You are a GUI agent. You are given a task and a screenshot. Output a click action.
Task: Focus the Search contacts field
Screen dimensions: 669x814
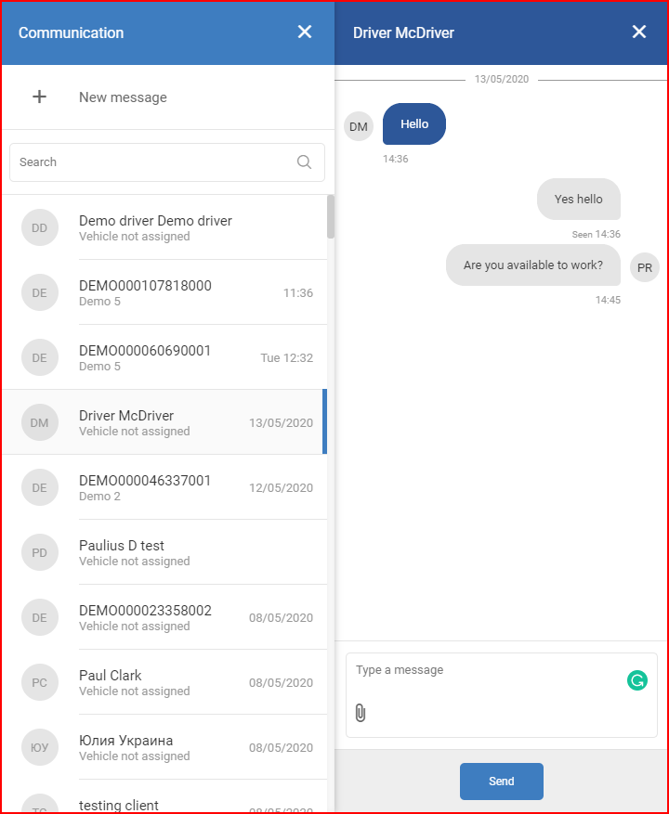pos(167,162)
